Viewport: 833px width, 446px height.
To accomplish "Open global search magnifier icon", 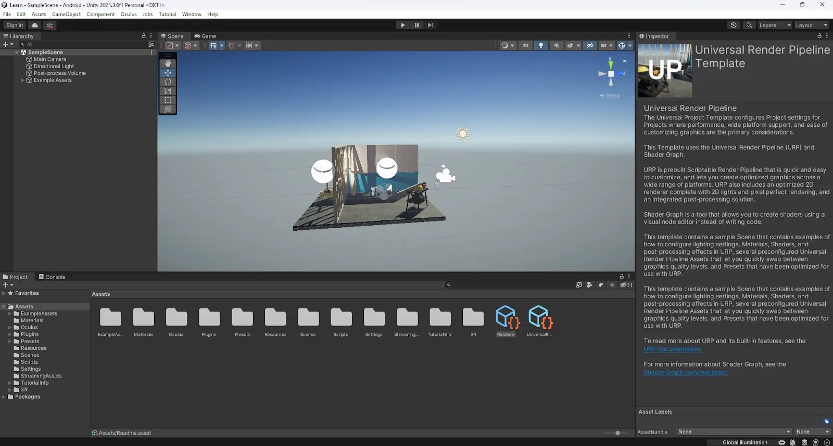I will pos(749,25).
